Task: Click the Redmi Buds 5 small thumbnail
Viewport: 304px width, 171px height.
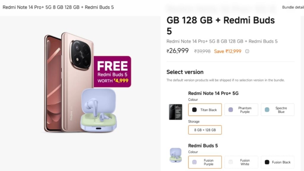Action: pos(175,155)
